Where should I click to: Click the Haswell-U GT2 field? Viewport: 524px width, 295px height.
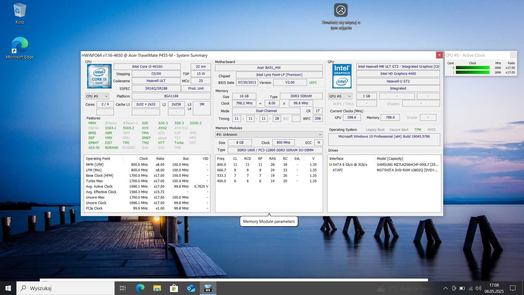click(398, 81)
